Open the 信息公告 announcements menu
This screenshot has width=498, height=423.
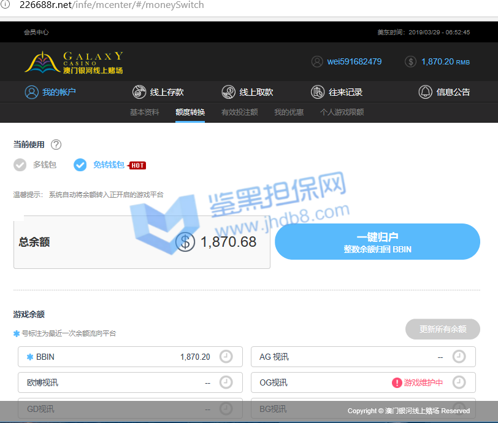pos(445,92)
